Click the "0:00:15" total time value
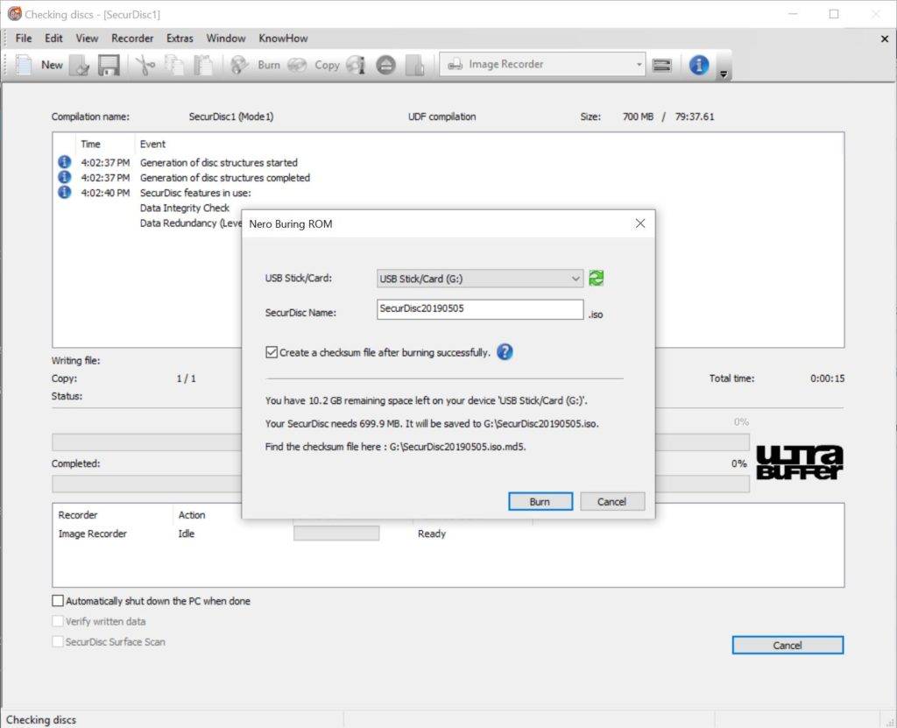Image resolution: width=897 pixels, height=728 pixels. click(827, 378)
